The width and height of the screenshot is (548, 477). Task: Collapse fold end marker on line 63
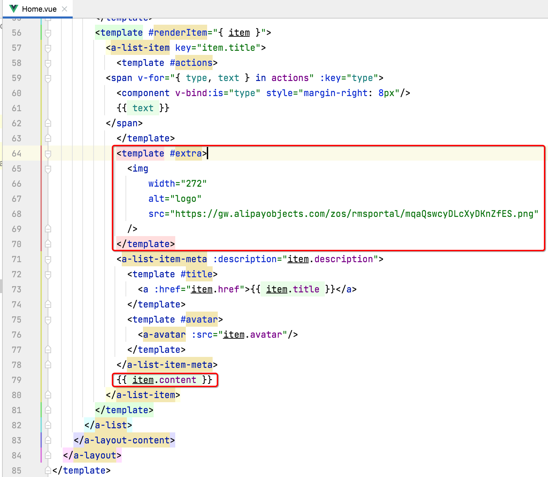pyautogui.click(x=48, y=138)
